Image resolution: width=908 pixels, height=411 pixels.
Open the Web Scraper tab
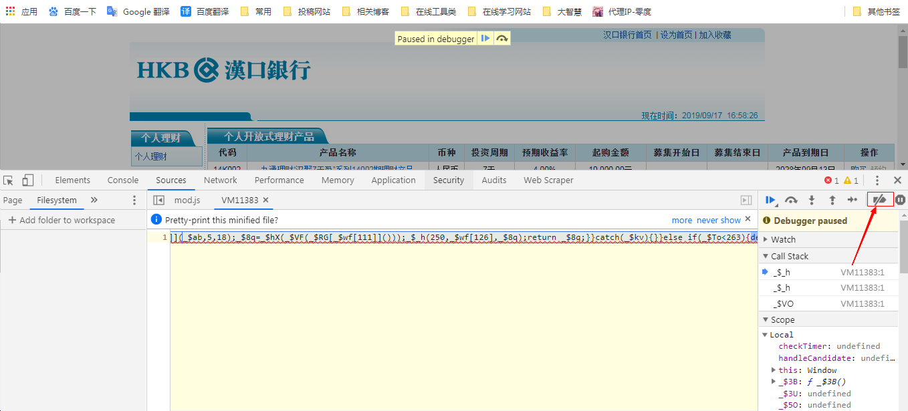pos(548,180)
